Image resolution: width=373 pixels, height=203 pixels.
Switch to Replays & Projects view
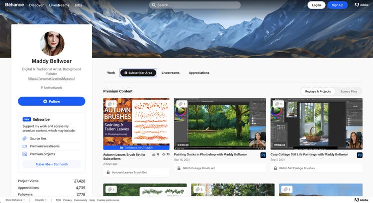(318, 91)
